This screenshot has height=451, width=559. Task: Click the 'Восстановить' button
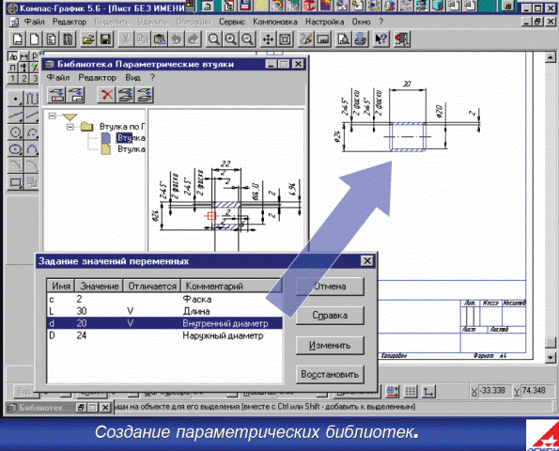point(330,374)
